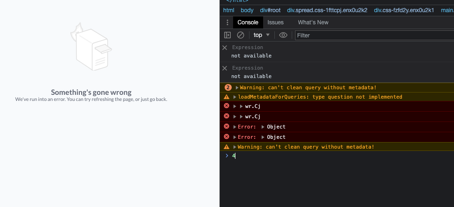Expand the first wr.Cj error stack

point(235,107)
